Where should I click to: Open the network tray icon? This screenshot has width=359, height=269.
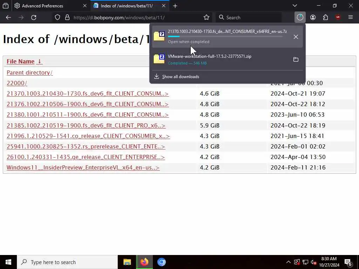point(305,262)
